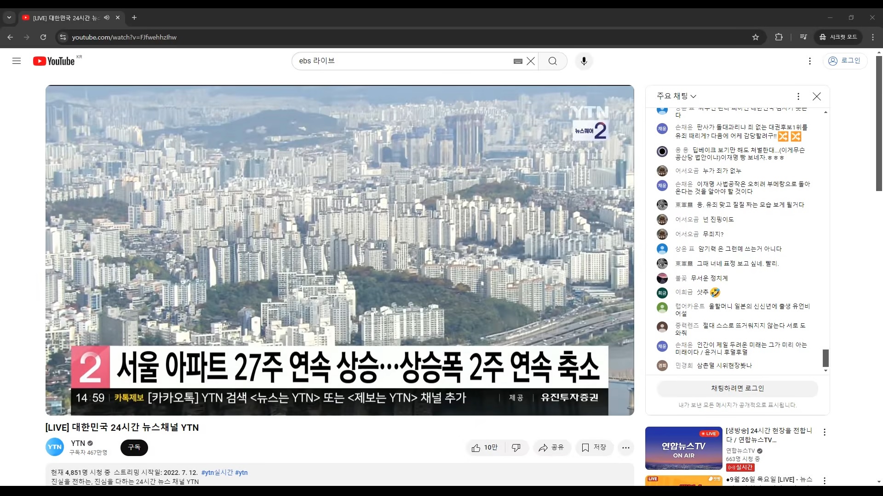Click the 연합뉴스TV channel name
This screenshot has width=883, height=496.
740,451
